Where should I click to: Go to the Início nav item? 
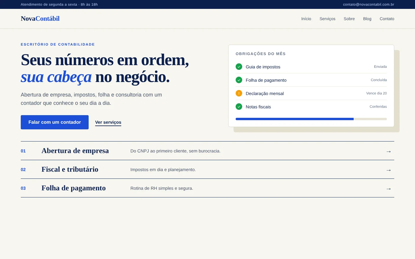(x=306, y=19)
